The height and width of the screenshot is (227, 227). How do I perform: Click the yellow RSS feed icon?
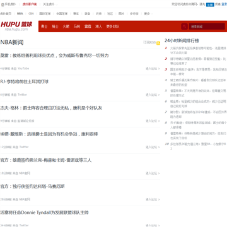pyautogui.click(x=158, y=43)
